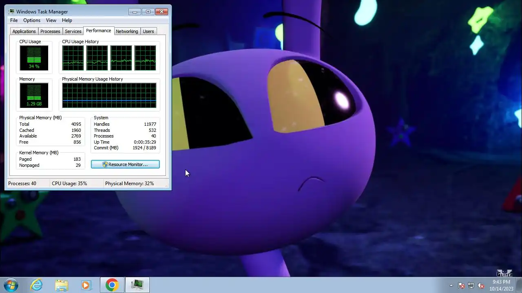
Task: Click the Threads value 532
Action: tap(153, 130)
